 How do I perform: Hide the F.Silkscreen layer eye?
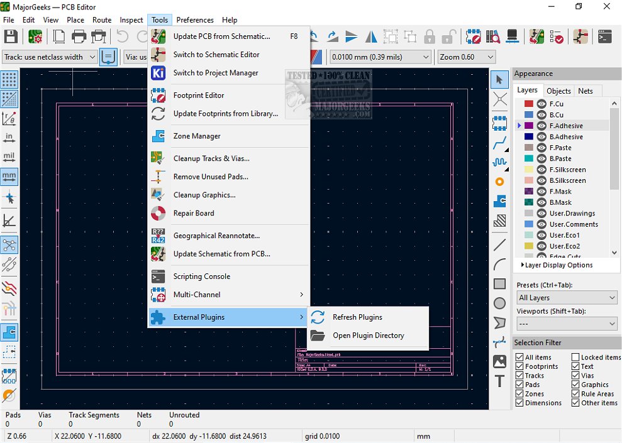[541, 170]
